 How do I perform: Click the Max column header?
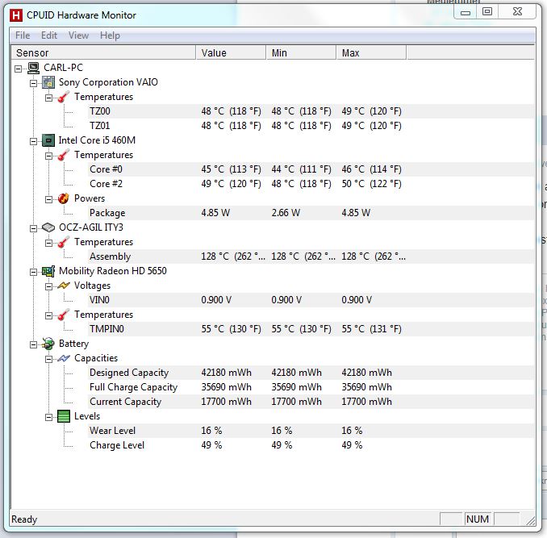pyautogui.click(x=372, y=53)
